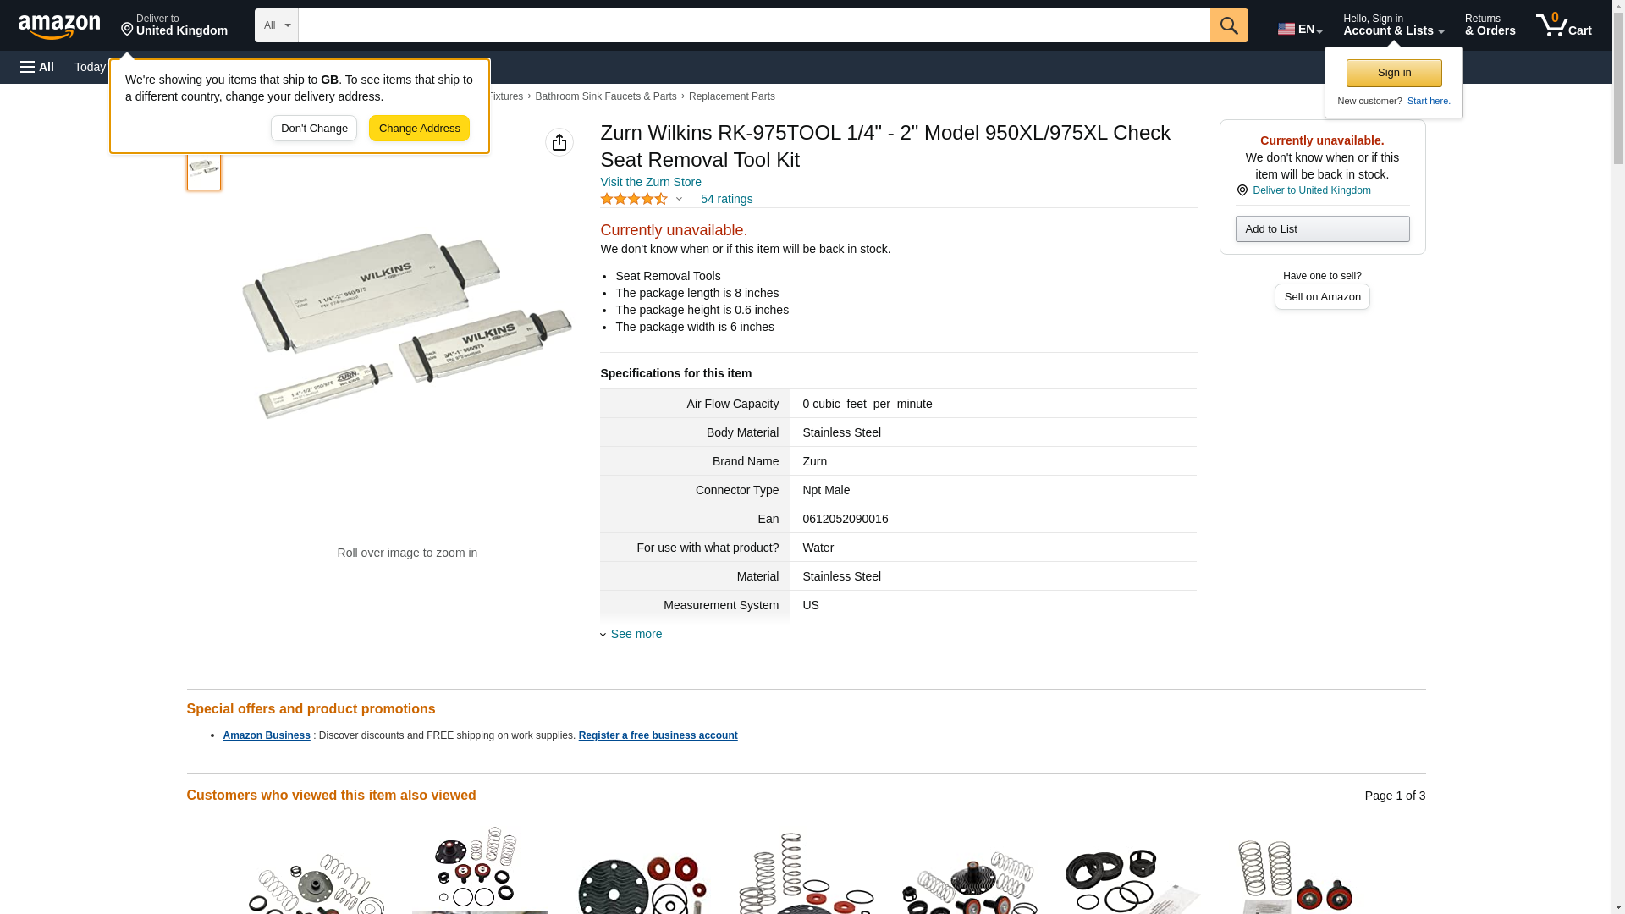This screenshot has height=914, width=1625.
Task: Click the Deliver to United Kingdom location pin
Action: click(x=1242, y=190)
